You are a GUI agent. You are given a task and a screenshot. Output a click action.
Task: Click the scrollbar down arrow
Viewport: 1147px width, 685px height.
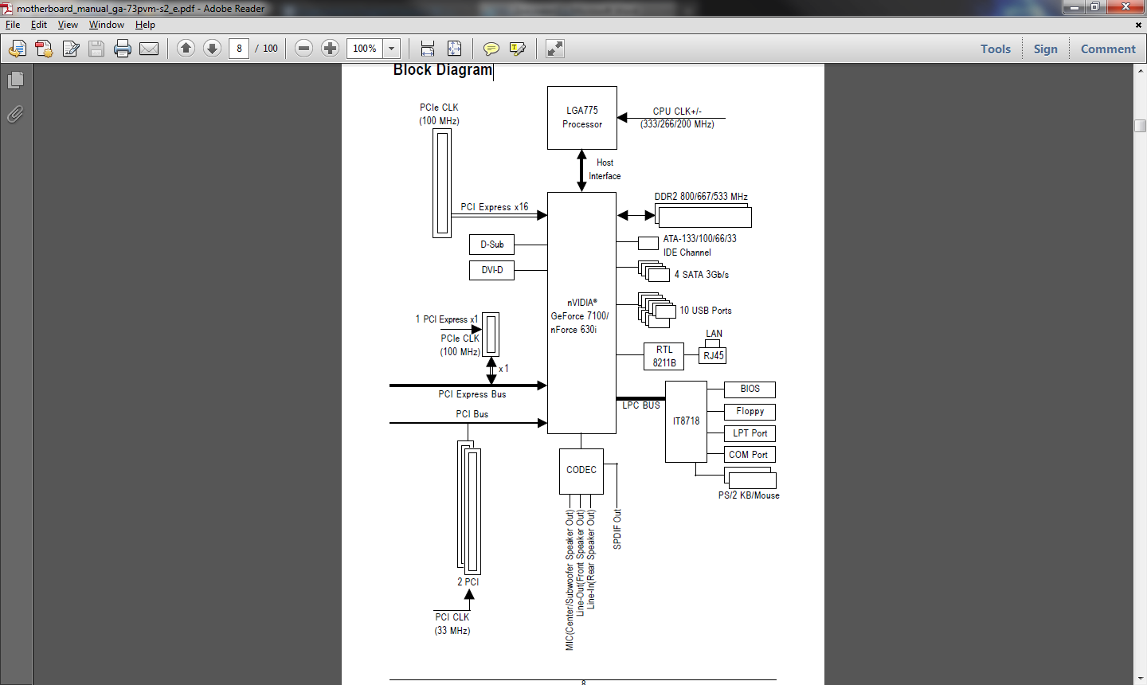pyautogui.click(x=1140, y=679)
